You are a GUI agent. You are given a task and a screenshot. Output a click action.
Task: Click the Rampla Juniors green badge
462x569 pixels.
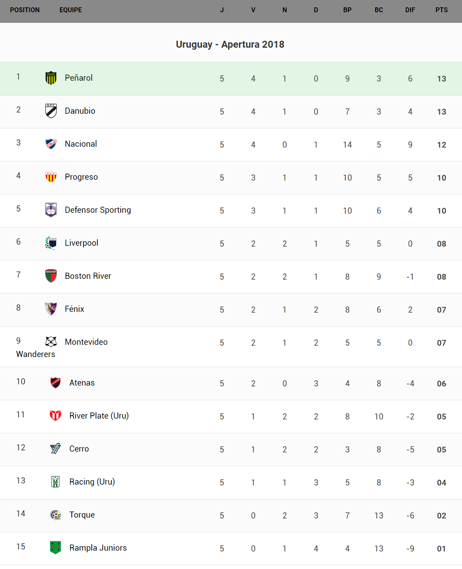tap(55, 548)
